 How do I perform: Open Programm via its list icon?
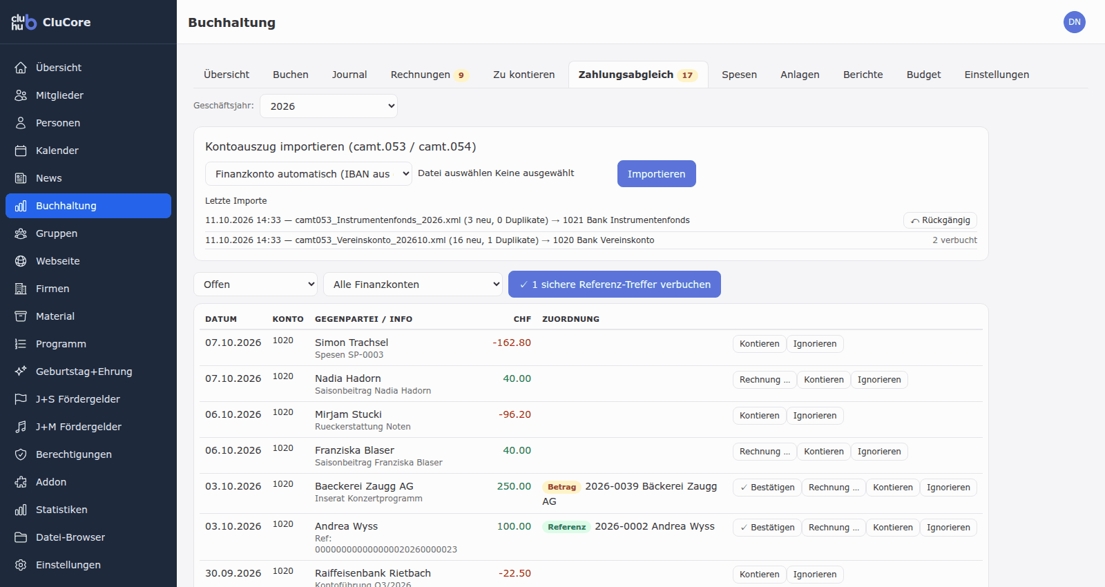coord(21,344)
